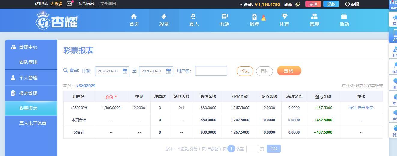Viewport: 397px width, 156px height.
Task: Select 真人电子体育 report in sidebar
Action: 33,123
